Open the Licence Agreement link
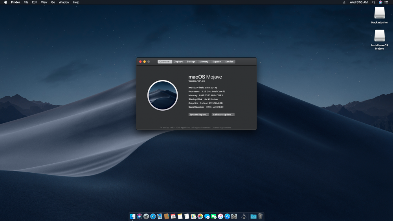Image resolution: width=393 pixels, height=221 pixels. point(221,128)
